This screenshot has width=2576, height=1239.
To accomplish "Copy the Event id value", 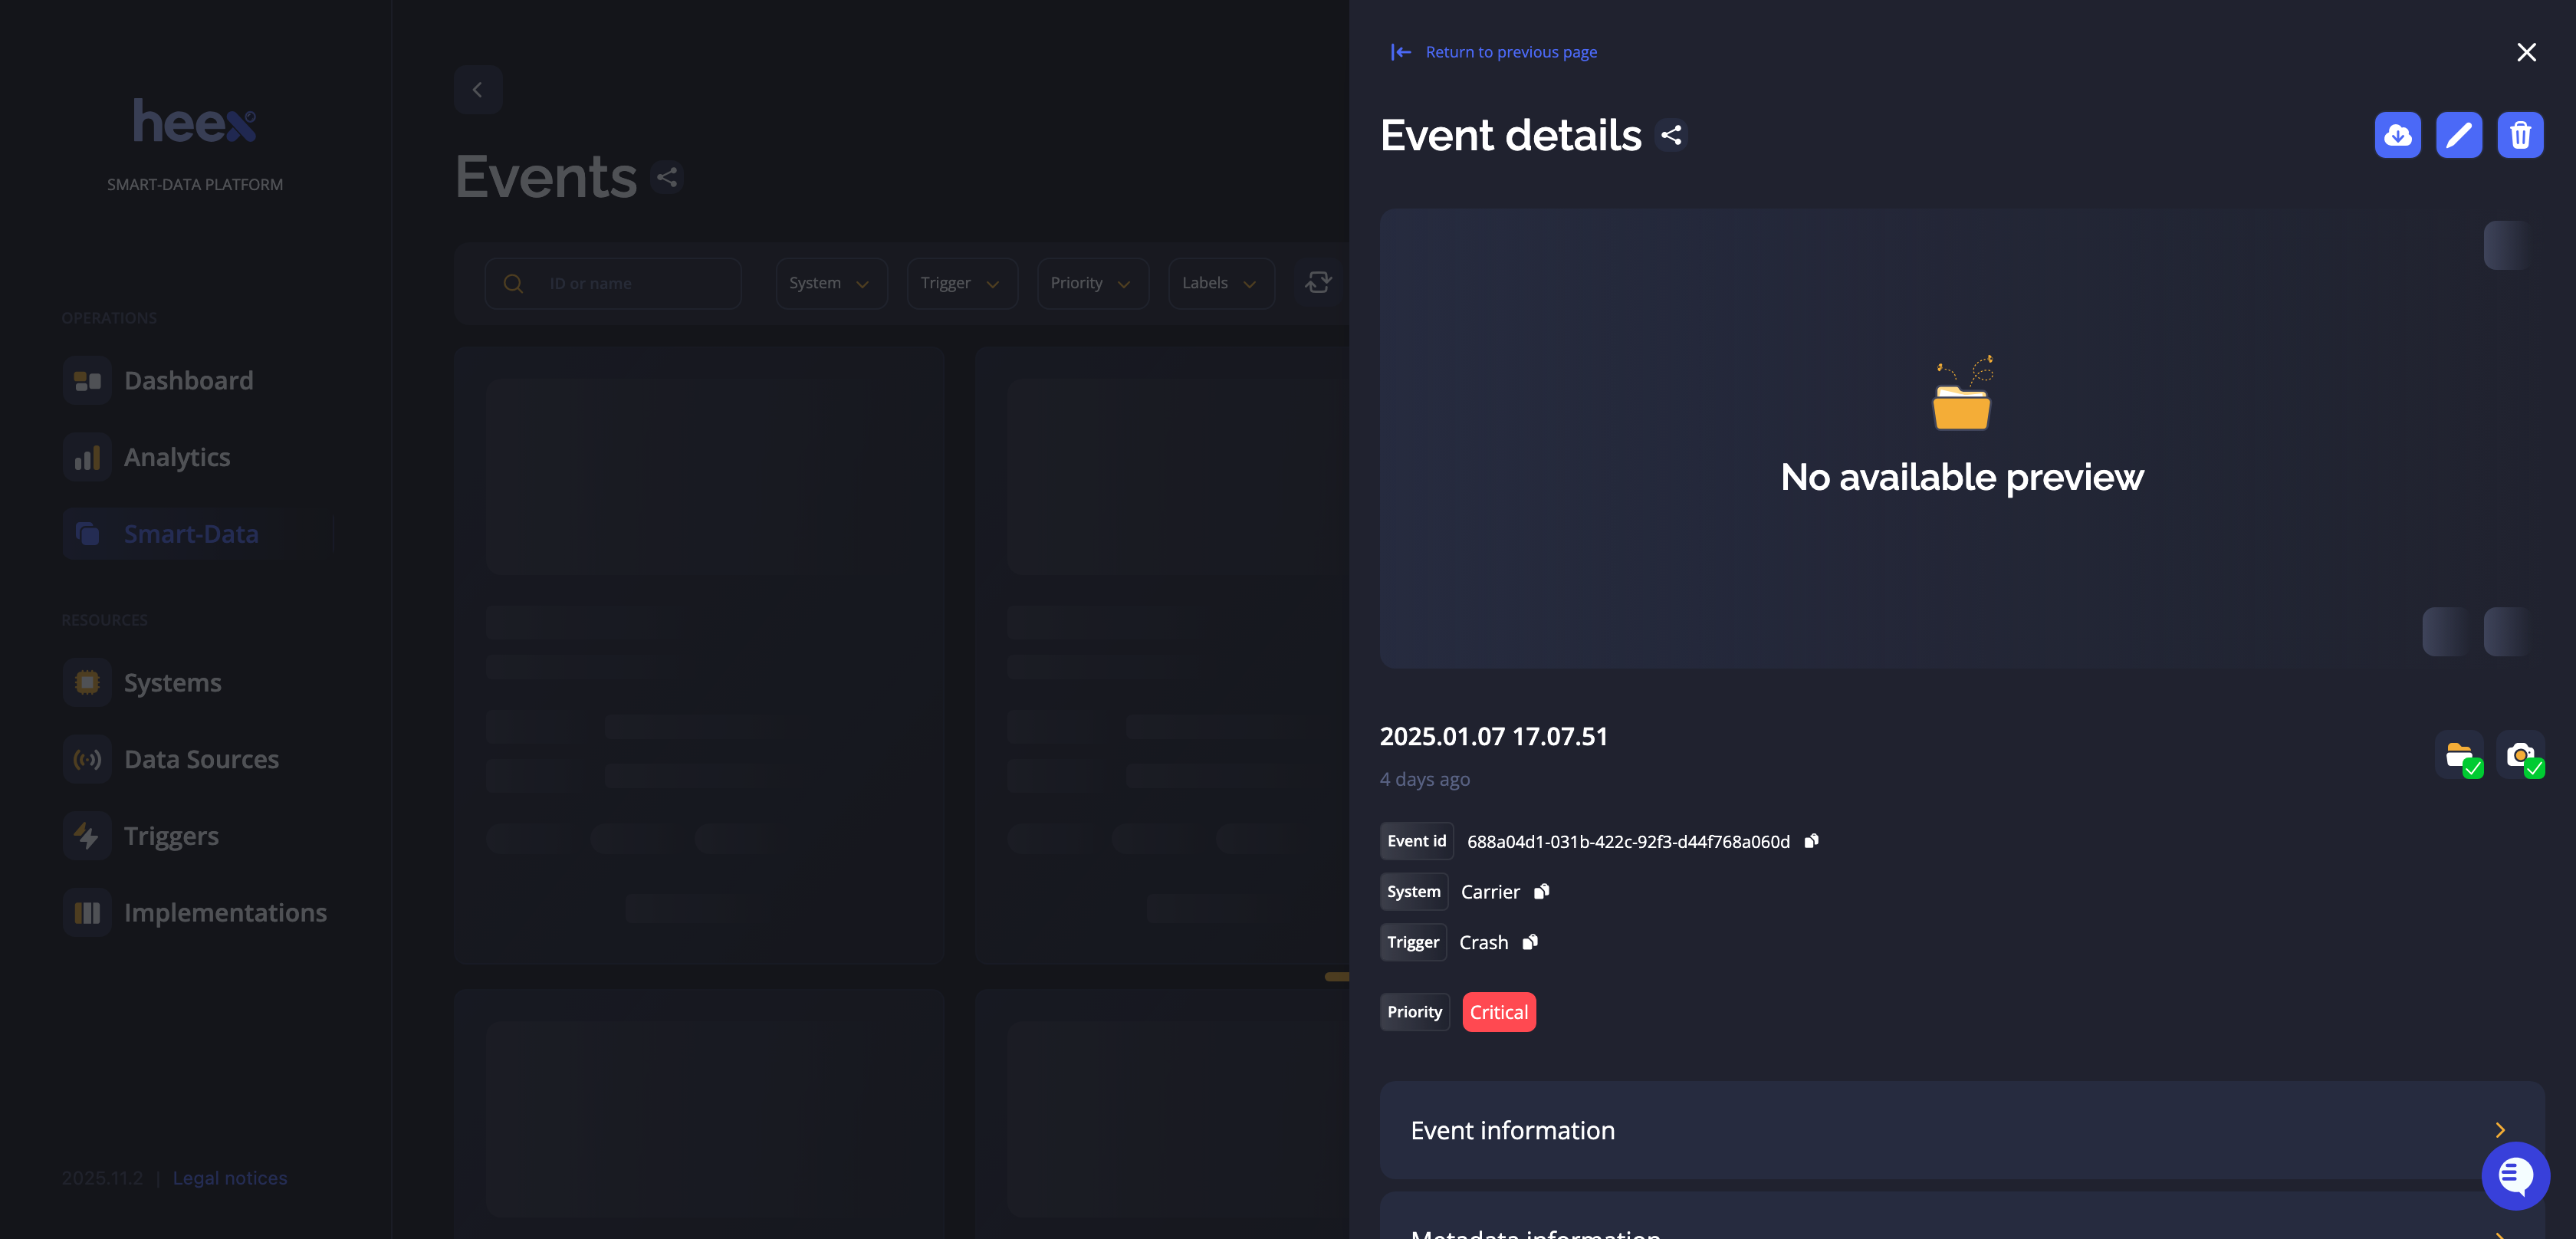I will [x=1811, y=841].
